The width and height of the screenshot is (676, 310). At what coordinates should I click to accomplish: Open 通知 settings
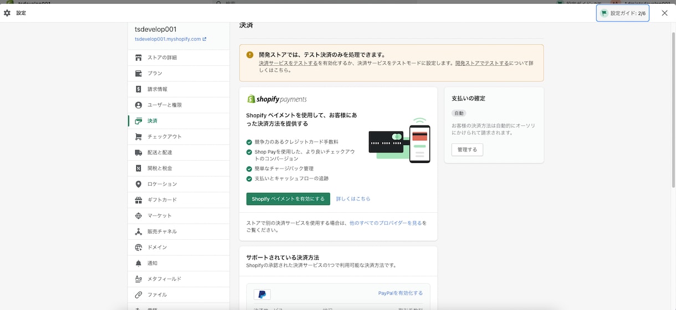pyautogui.click(x=178, y=263)
